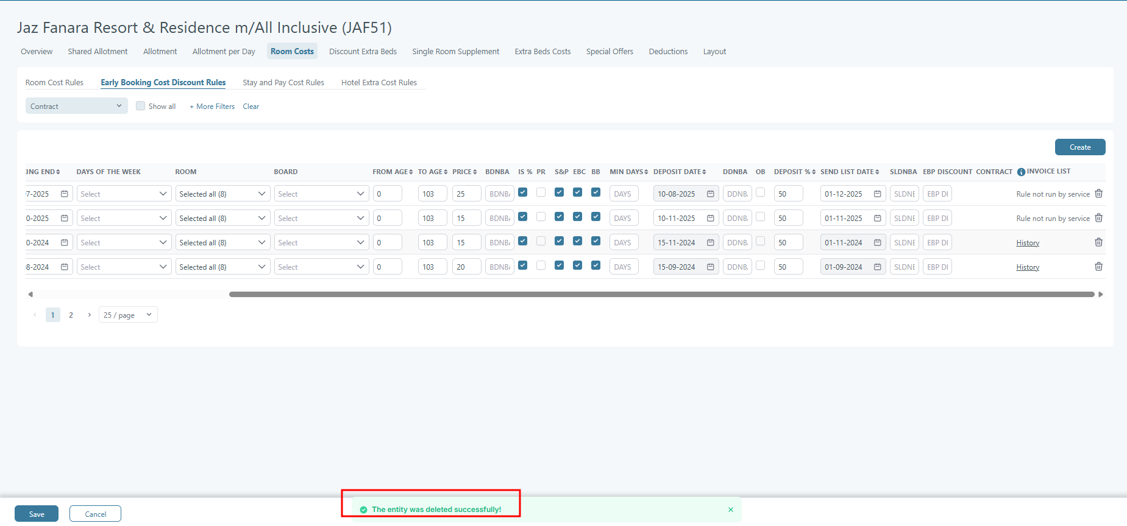Open History link for the 15-11-2024 row
Image resolution: width=1127 pixels, height=526 pixels.
[x=1027, y=243]
